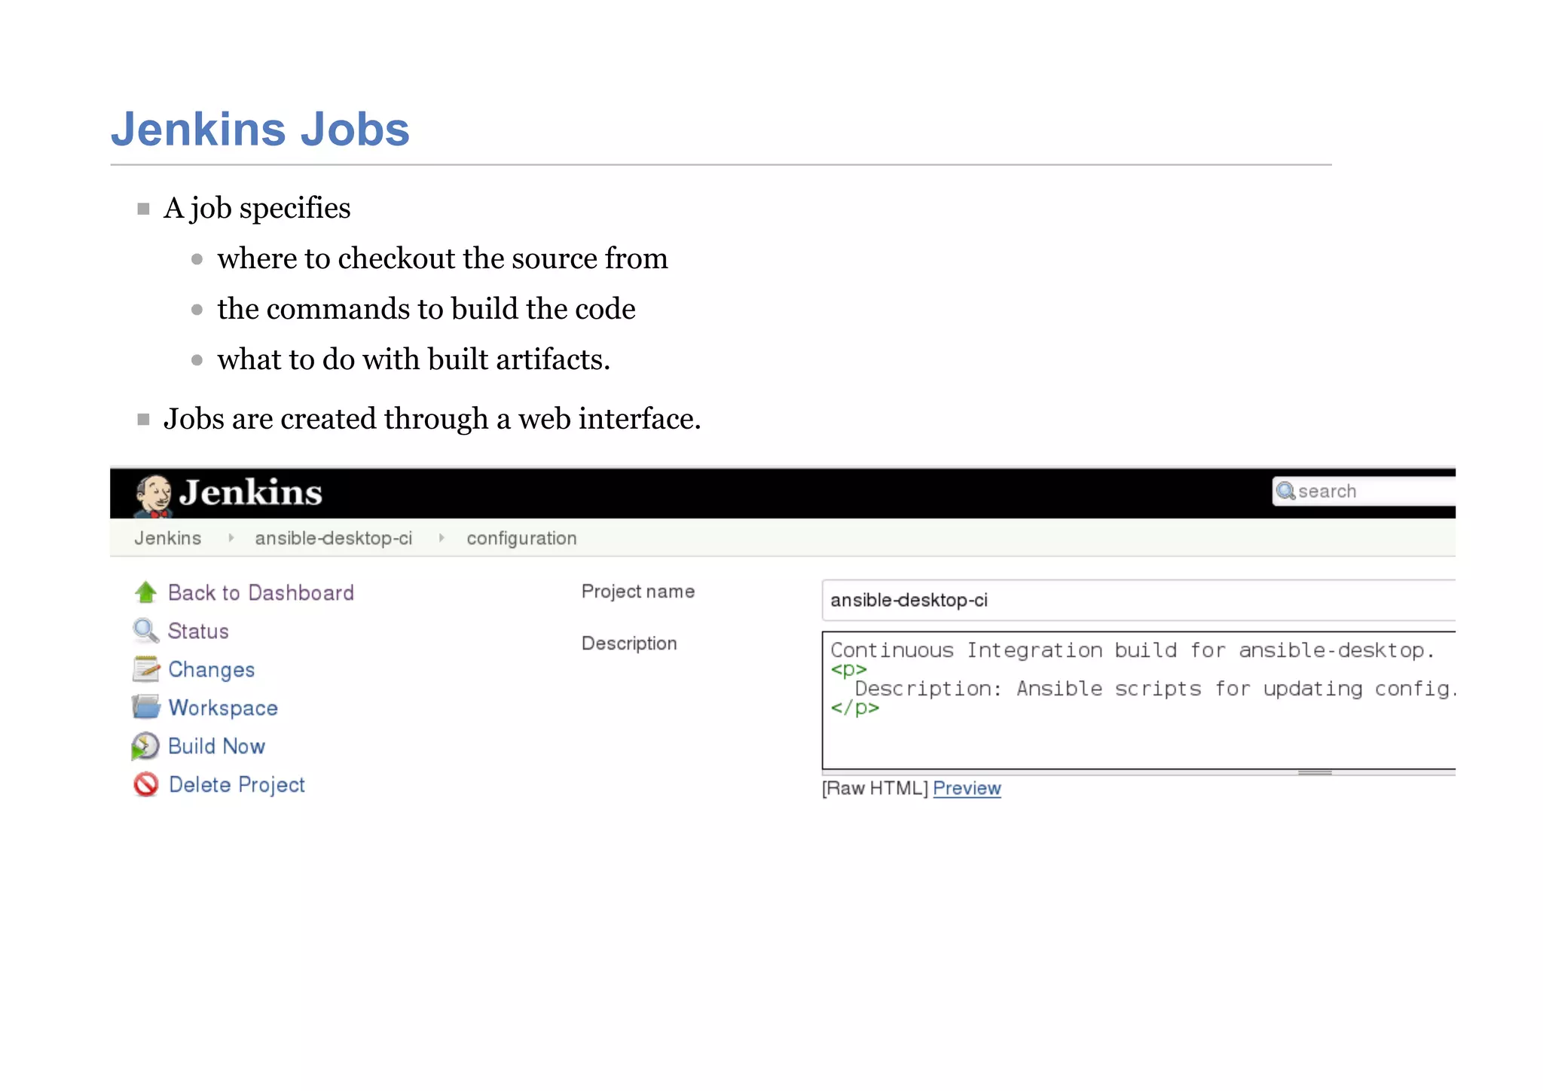The image size is (1543, 1091).
Task: Expand the arrow after Jenkins breadcrumb
Action: [x=231, y=538]
